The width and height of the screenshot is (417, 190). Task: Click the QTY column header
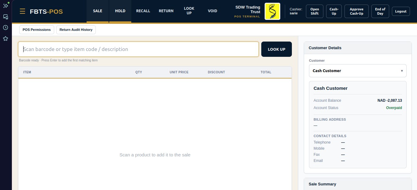139,72
